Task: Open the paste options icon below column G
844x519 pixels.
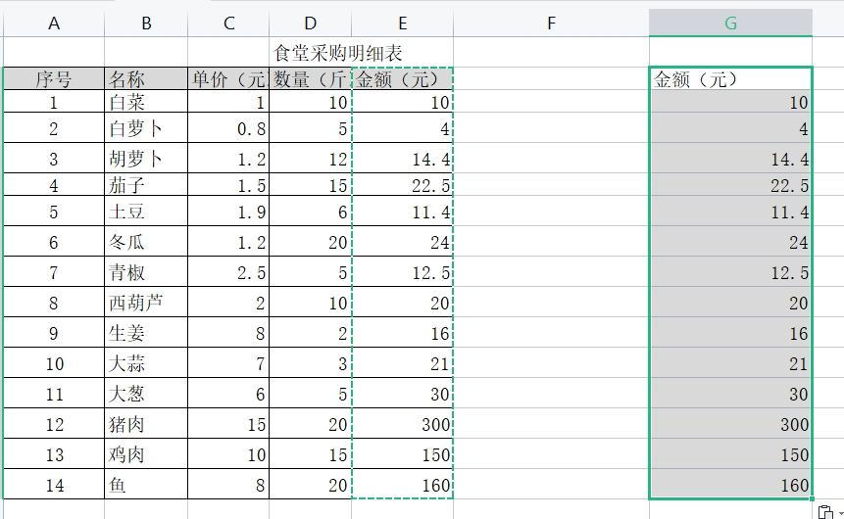Action: pos(825,512)
